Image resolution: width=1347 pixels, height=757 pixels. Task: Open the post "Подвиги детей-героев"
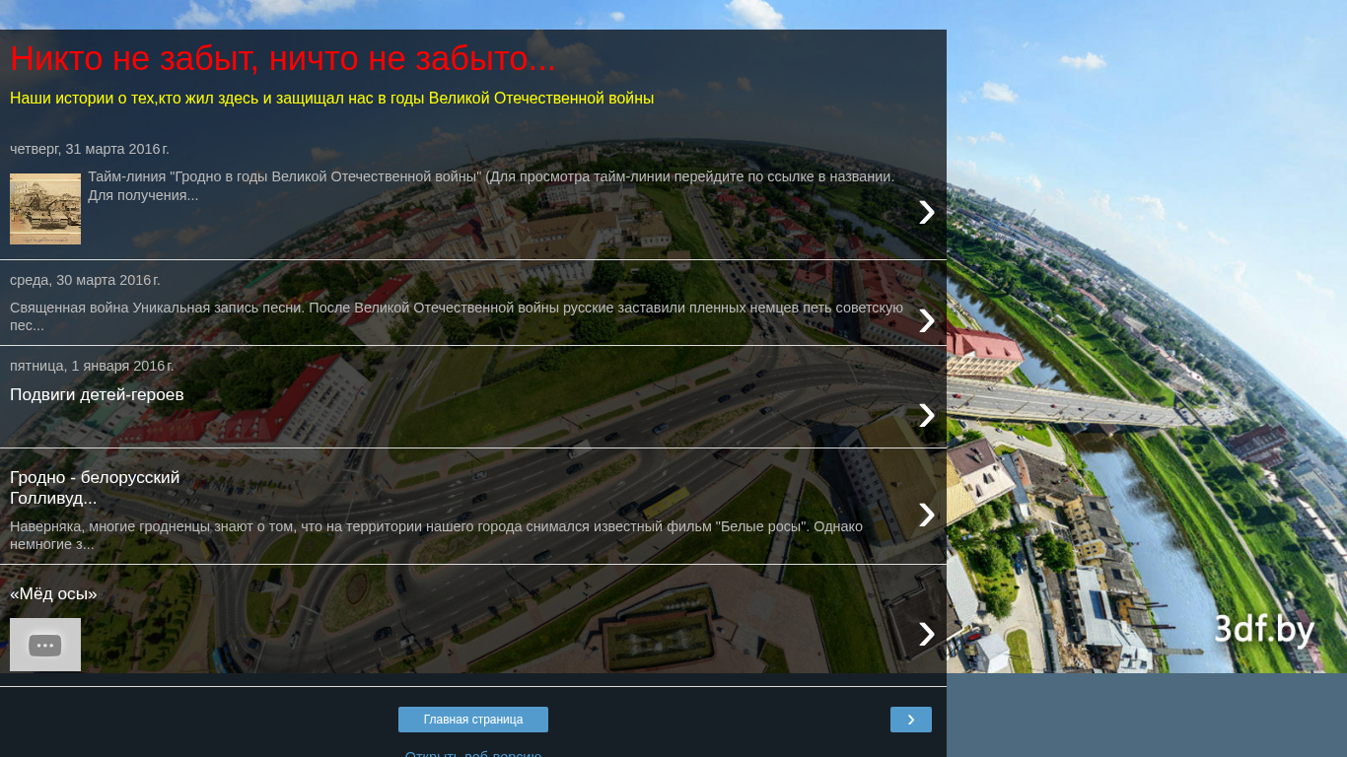tap(97, 395)
